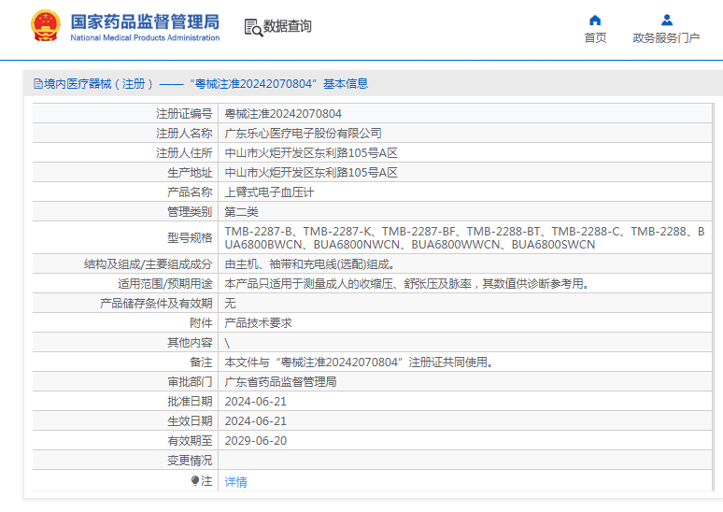Click the national emblem logo
The width and height of the screenshot is (723, 512).
46,26
